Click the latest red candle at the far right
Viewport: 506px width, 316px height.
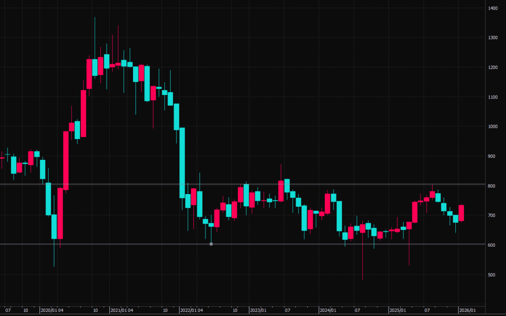click(461, 213)
